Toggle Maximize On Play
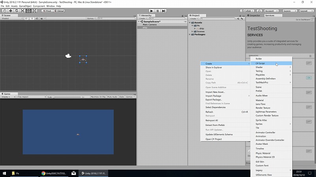Image resolution: width=316 pixels, height=177 pixels. coord(98,97)
